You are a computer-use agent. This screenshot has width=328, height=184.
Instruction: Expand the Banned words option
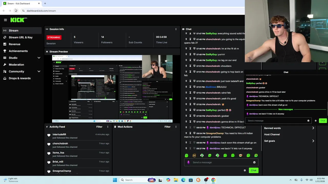pyautogui.click(x=289, y=128)
